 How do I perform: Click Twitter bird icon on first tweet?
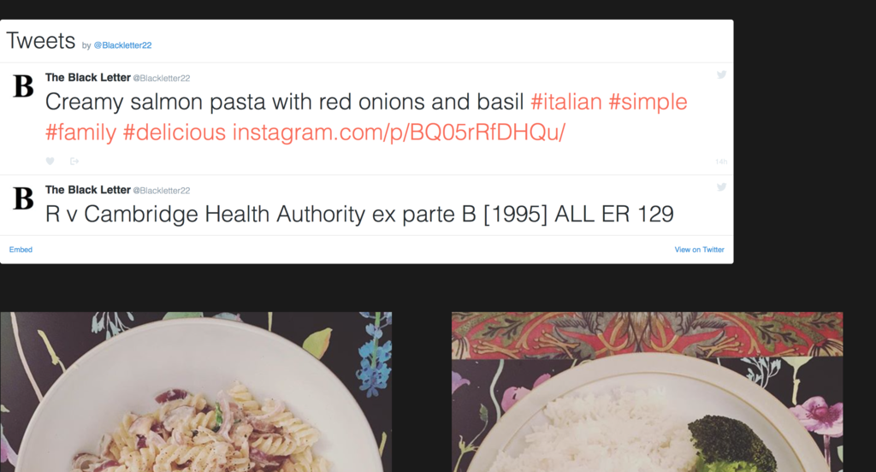point(721,74)
